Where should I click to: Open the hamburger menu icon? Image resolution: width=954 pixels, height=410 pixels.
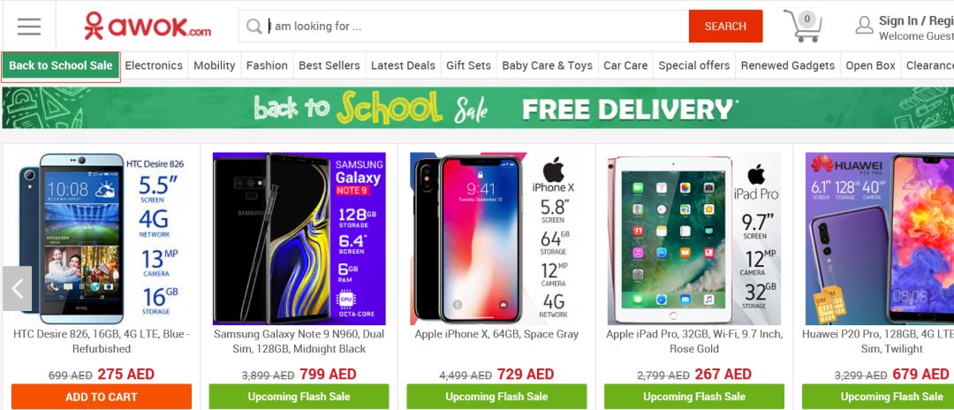coord(28,27)
